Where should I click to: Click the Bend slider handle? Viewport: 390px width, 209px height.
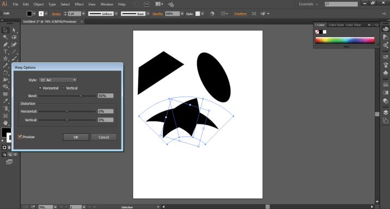pos(81,95)
